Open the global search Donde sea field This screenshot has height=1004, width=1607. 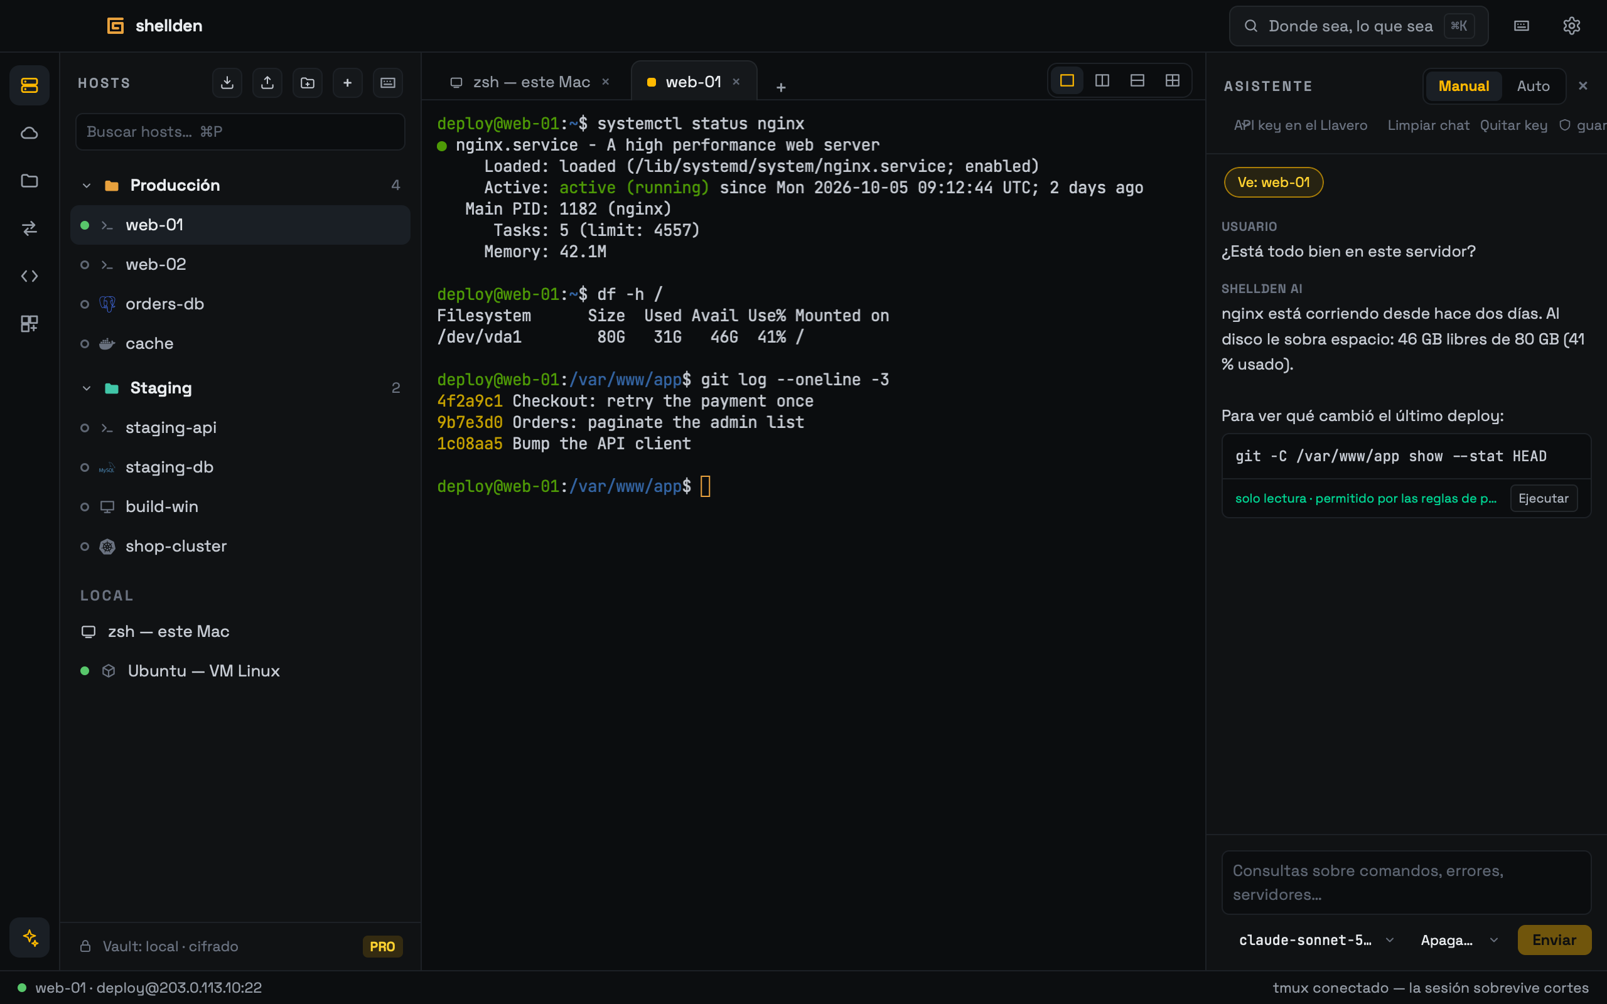point(1358,26)
